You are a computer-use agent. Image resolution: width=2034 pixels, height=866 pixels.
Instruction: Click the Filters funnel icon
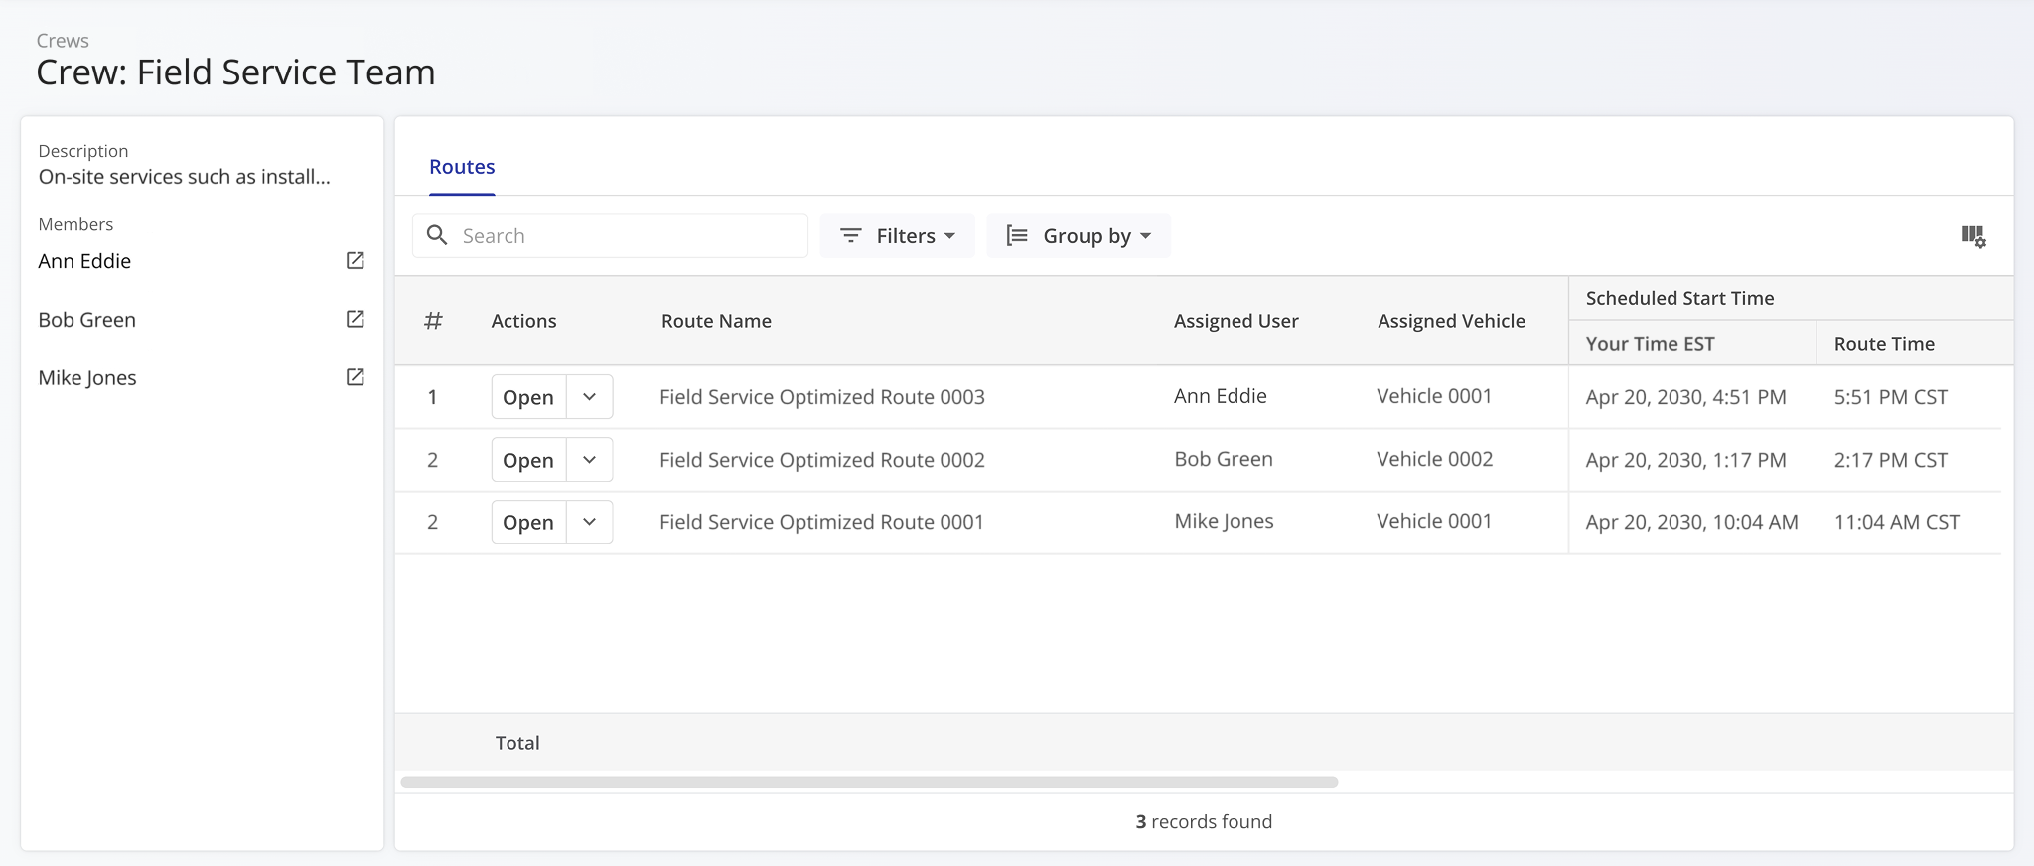[851, 235]
